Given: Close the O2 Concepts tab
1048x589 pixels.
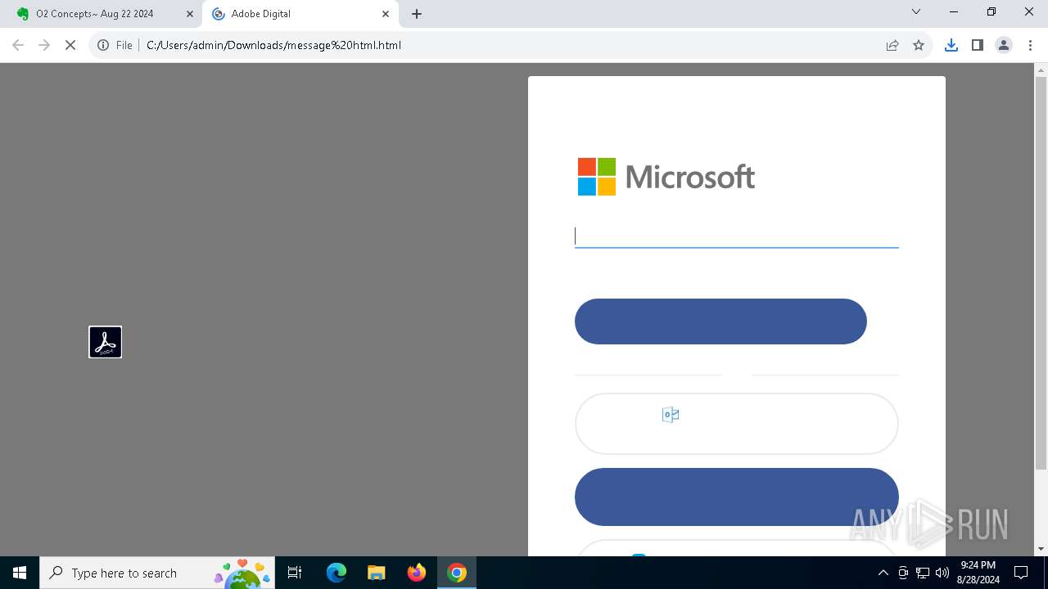Looking at the screenshot, I should pyautogui.click(x=190, y=14).
